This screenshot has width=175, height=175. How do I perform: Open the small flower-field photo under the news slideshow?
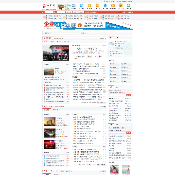(x=49, y=71)
